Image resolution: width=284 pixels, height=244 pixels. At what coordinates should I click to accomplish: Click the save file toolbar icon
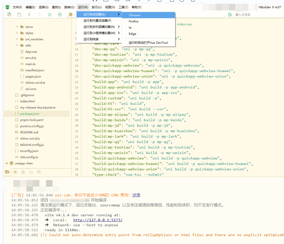tap(19, 14)
